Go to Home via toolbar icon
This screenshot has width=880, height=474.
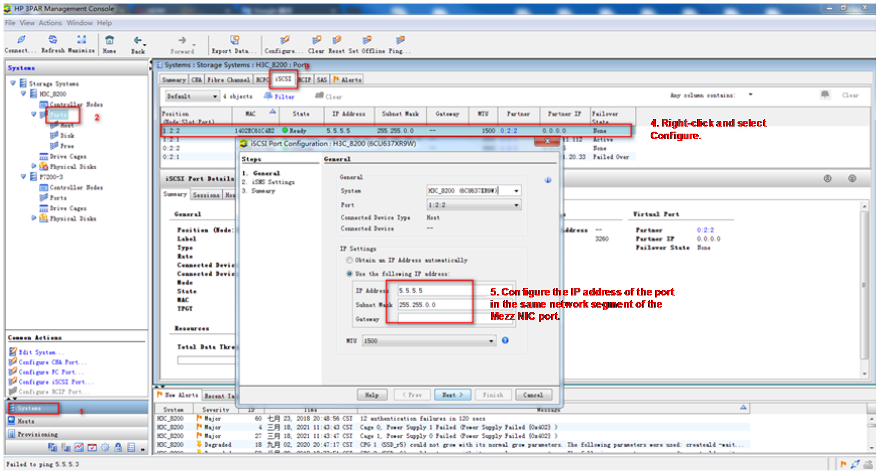(109, 40)
